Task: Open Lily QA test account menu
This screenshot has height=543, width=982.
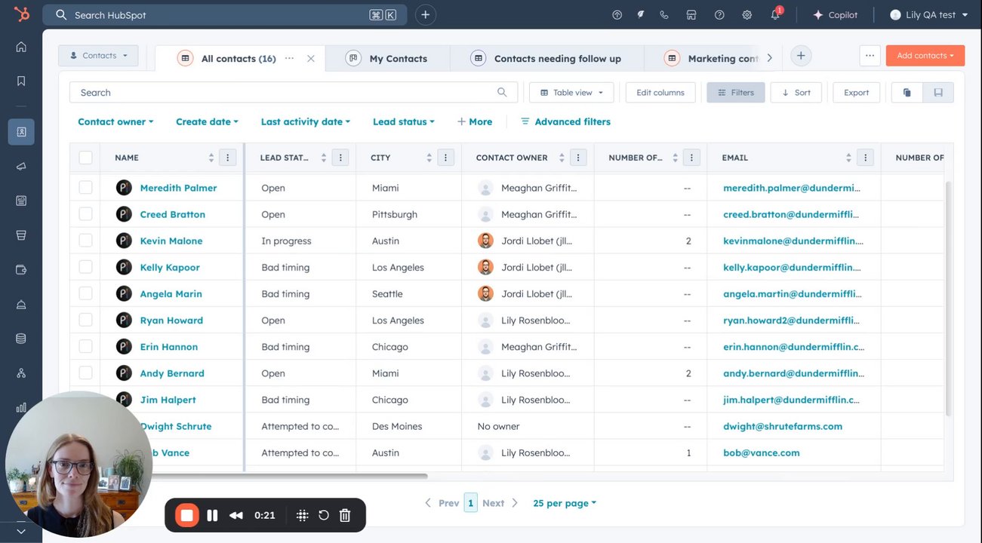Action: click(x=929, y=14)
